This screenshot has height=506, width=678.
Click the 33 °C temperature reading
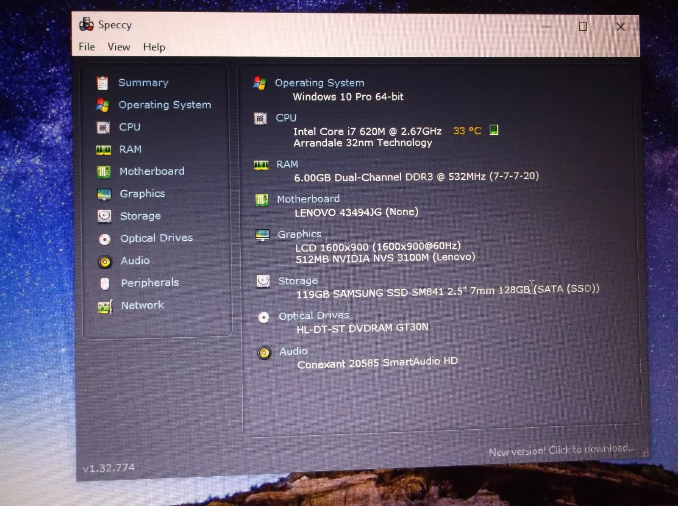tap(467, 131)
